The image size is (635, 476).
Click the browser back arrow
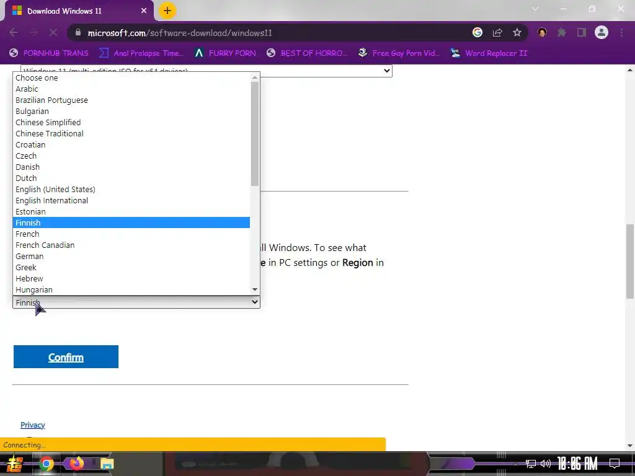pos(14,33)
